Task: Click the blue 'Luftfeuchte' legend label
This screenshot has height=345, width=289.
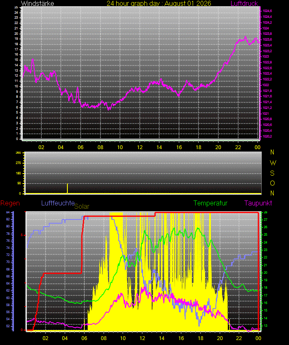Action: (x=58, y=203)
